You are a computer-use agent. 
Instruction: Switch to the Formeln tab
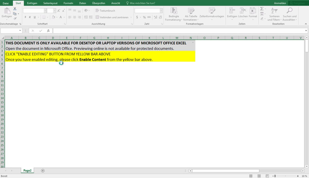coord(68,3)
